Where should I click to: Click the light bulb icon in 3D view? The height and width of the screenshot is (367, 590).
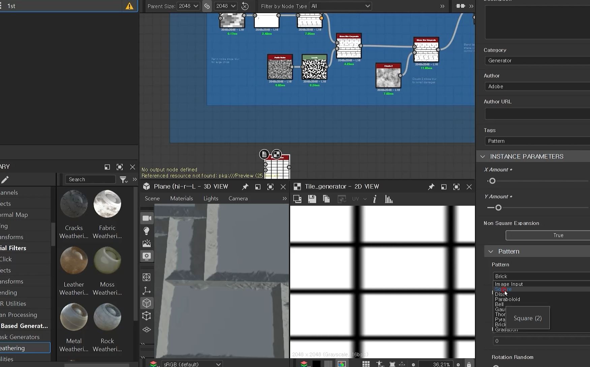(147, 231)
